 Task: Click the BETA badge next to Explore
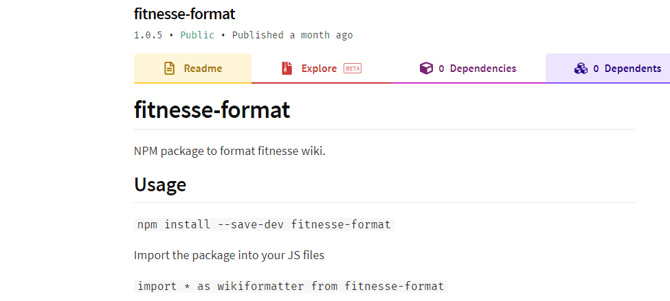tap(353, 68)
